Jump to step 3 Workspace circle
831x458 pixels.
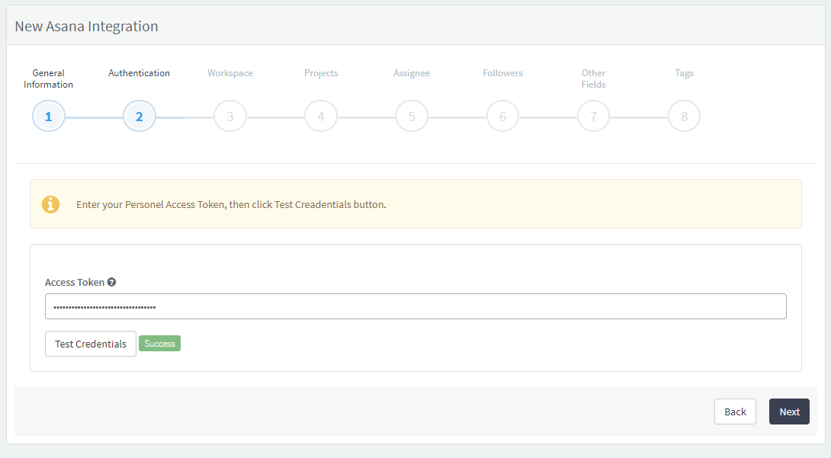(230, 116)
